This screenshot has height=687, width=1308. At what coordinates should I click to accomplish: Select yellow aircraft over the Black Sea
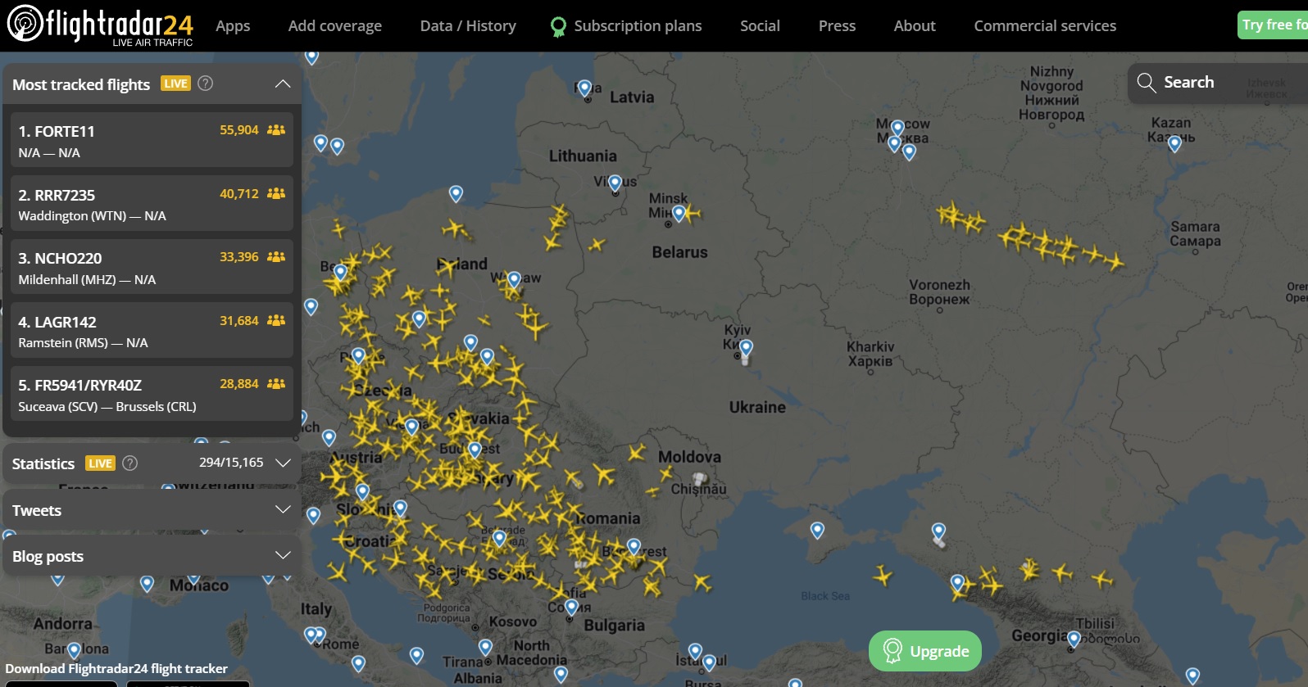click(883, 575)
